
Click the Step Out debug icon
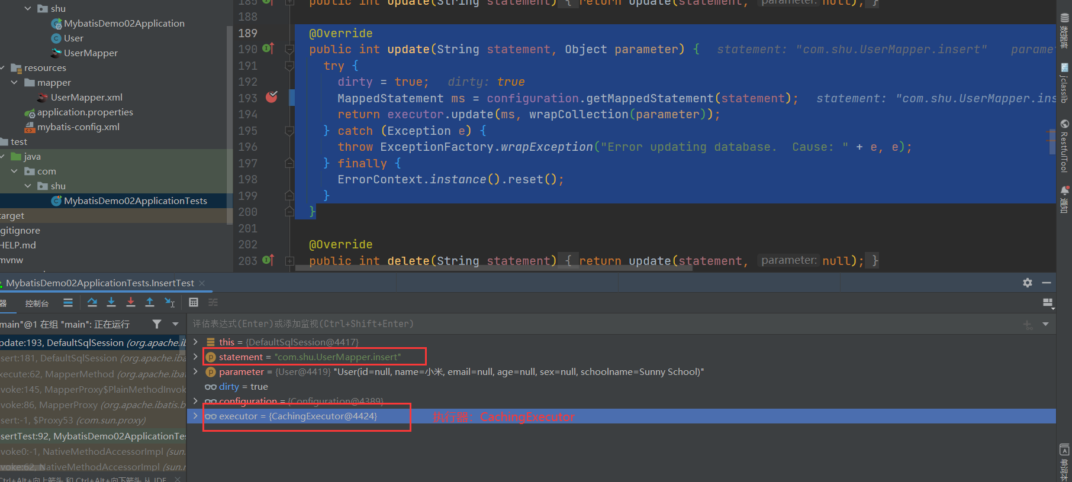pos(150,303)
